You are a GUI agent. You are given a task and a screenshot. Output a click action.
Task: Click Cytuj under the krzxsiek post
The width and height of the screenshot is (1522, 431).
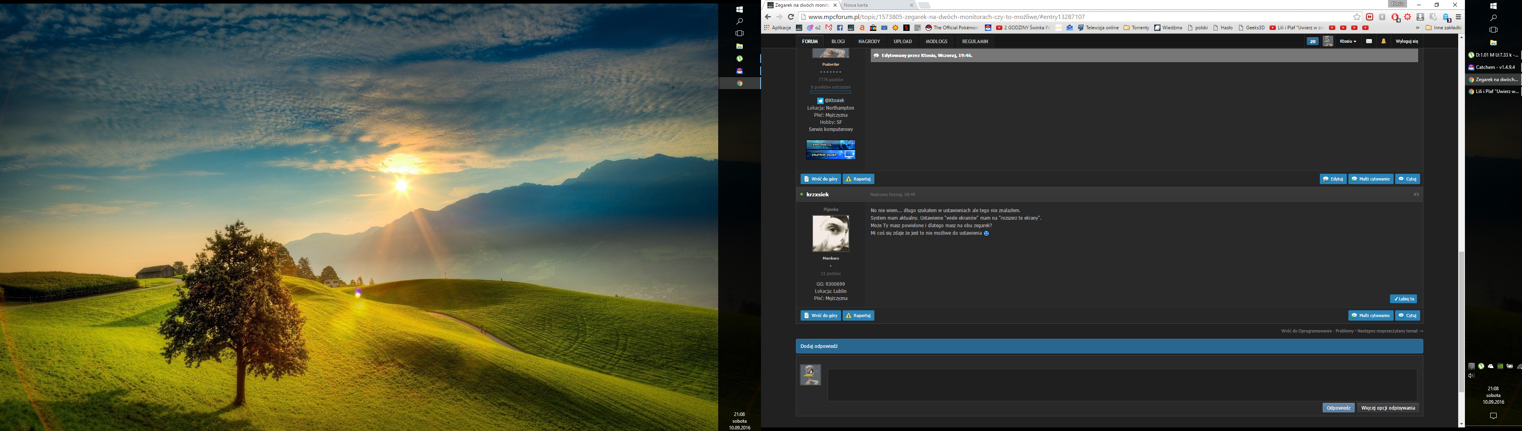coord(1407,315)
